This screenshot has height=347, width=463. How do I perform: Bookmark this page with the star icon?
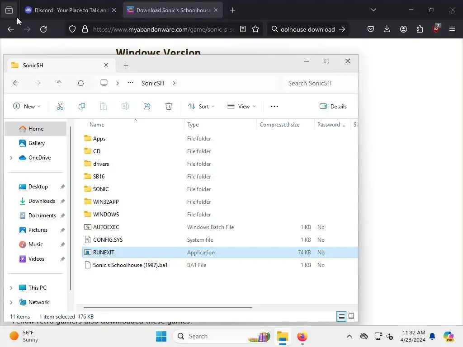pos(255,29)
